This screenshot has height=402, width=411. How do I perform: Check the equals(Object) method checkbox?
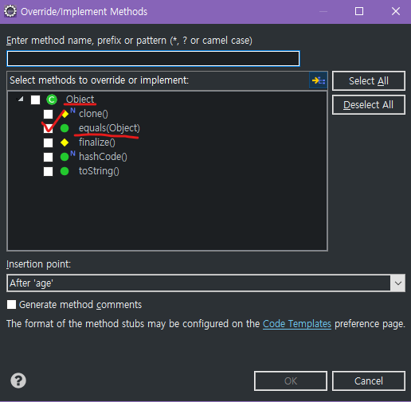(48, 128)
